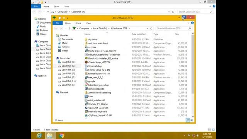Viewport: 247px width, 139px height.
Task: Open Google Chrome from the taskbar
Action: click(x=62, y=136)
